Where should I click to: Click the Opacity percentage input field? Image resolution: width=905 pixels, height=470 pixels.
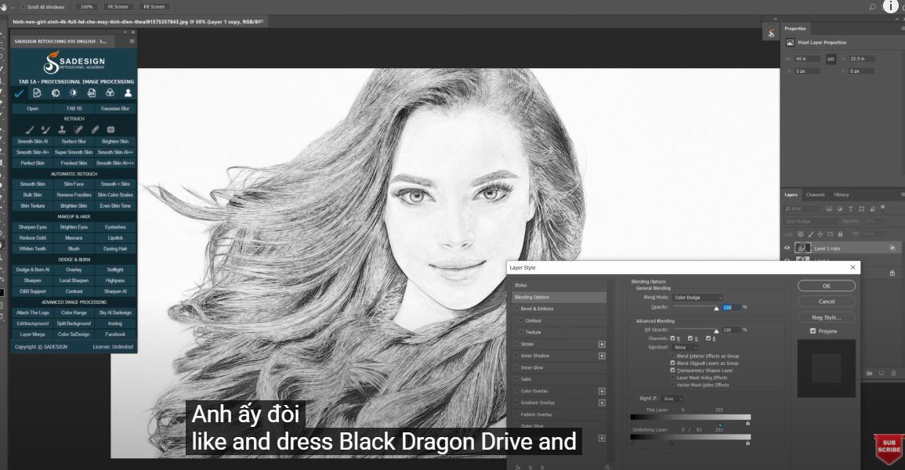(x=731, y=307)
